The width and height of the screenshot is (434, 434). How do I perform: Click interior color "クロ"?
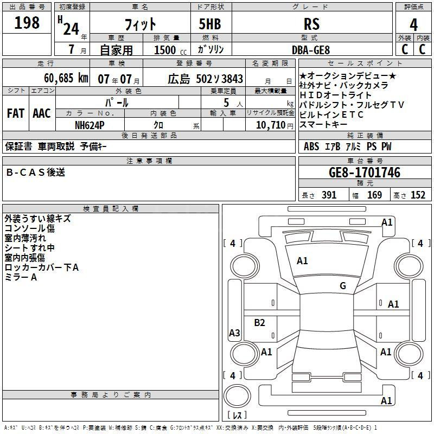[x=158, y=125]
